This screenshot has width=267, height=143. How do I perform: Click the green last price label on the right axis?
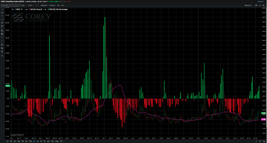(x=264, y=113)
